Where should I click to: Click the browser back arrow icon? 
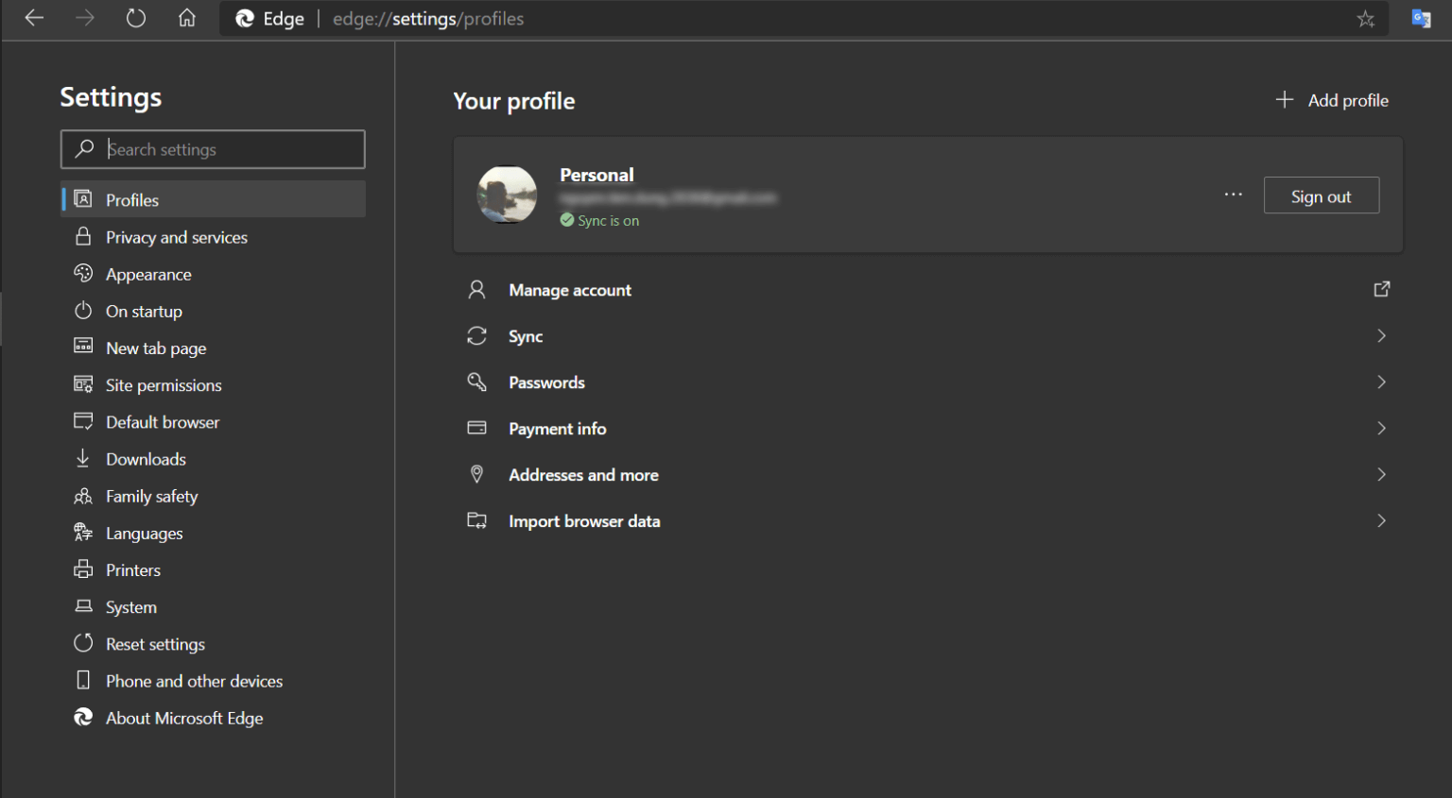coord(34,18)
